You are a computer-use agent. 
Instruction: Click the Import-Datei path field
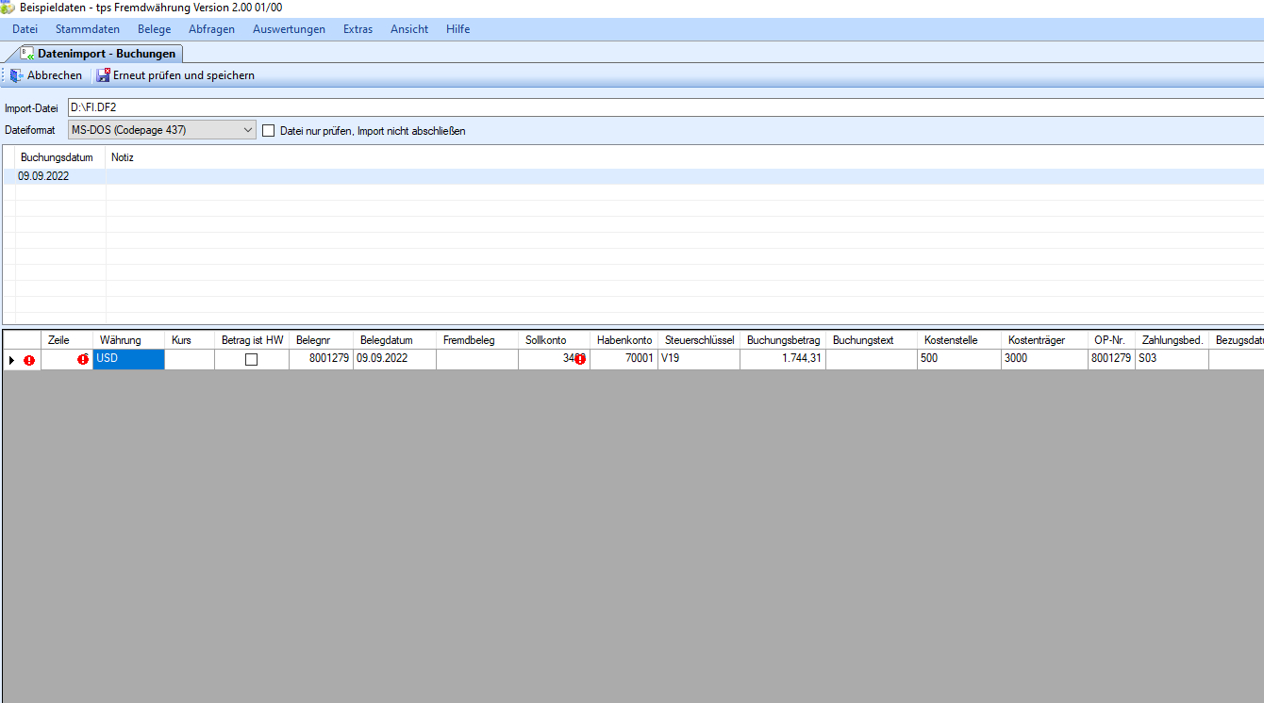click(x=660, y=108)
